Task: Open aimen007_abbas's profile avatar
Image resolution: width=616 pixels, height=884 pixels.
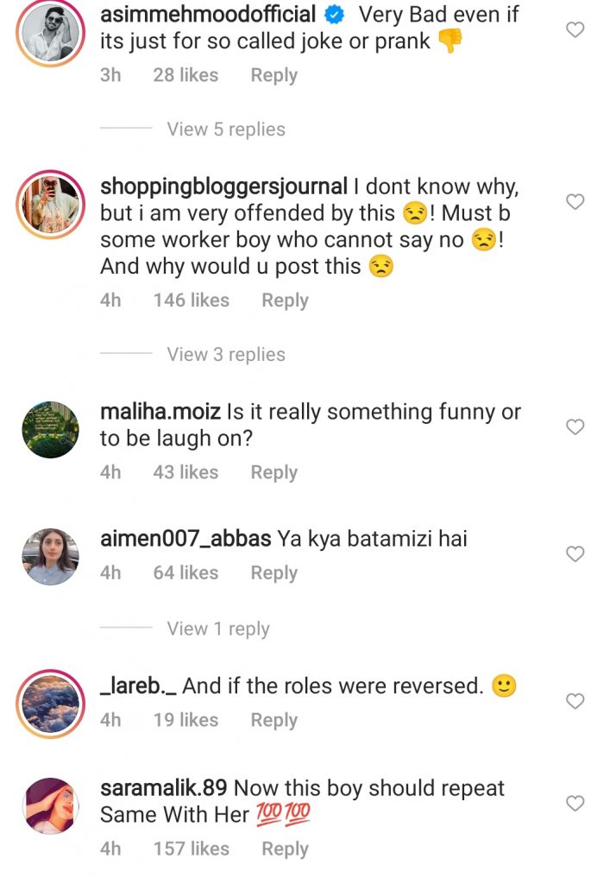Action: (49, 553)
